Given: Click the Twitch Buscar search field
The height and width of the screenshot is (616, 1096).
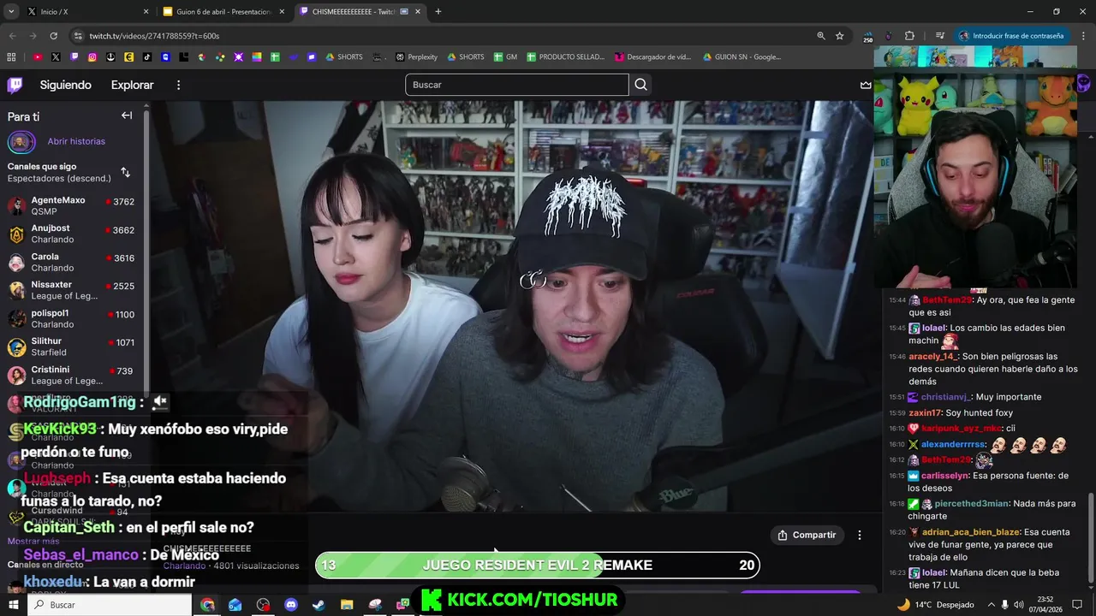Looking at the screenshot, I should 517,85.
